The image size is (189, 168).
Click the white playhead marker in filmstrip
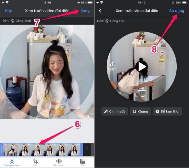[37, 149]
